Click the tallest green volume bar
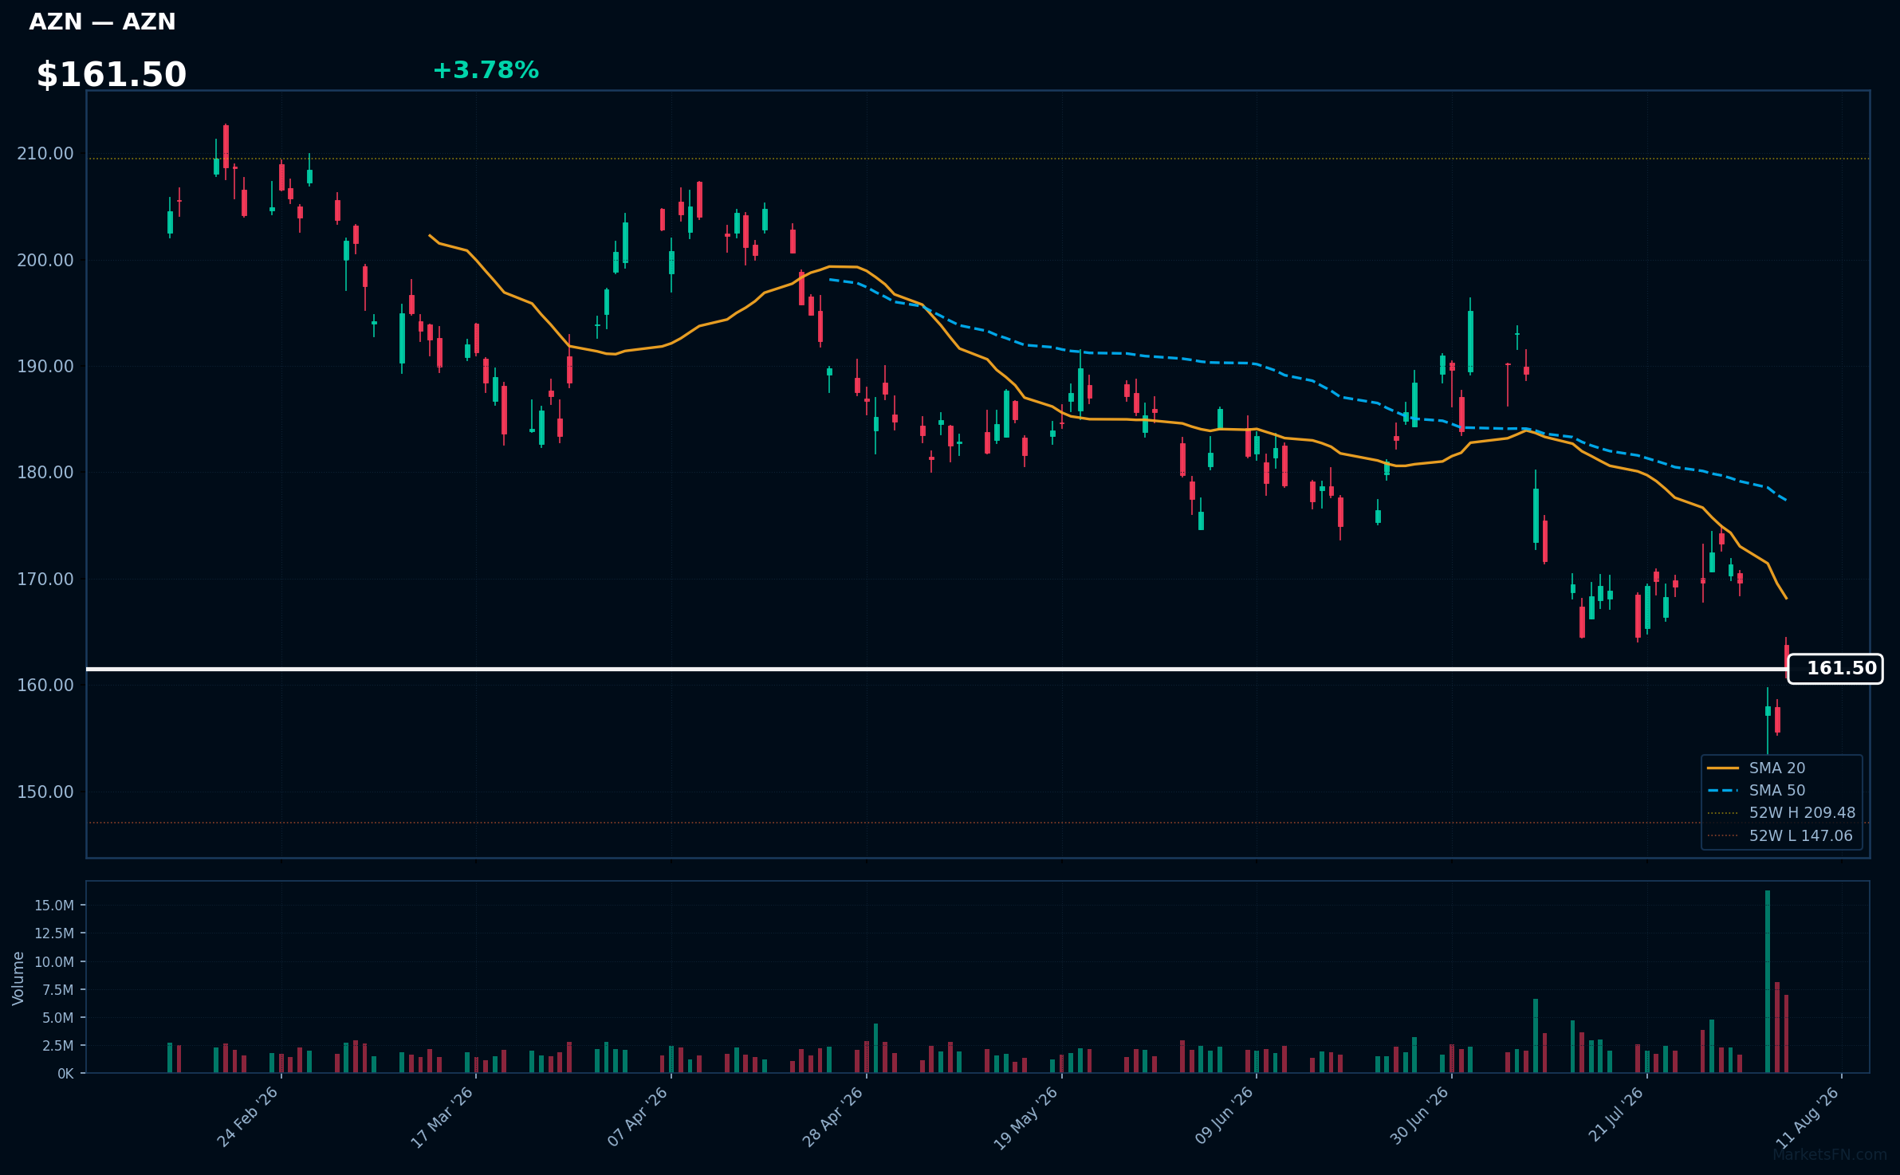This screenshot has width=1900, height=1175. 1768,981
